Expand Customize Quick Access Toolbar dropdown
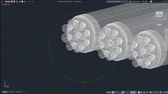 (x=32, y=2)
